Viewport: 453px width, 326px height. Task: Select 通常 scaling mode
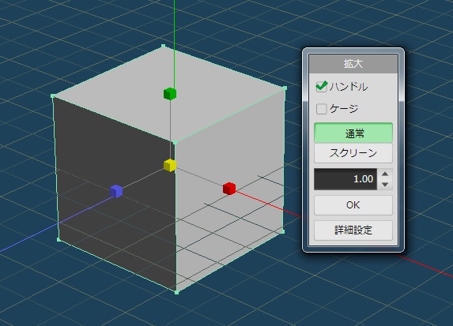353,133
